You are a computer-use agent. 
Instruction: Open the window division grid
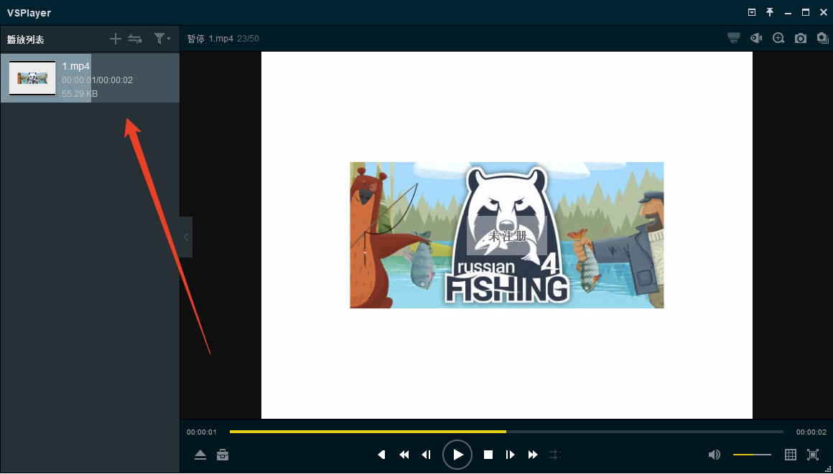[x=791, y=455]
